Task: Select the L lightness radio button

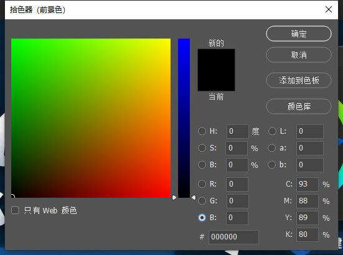Action: [272, 131]
